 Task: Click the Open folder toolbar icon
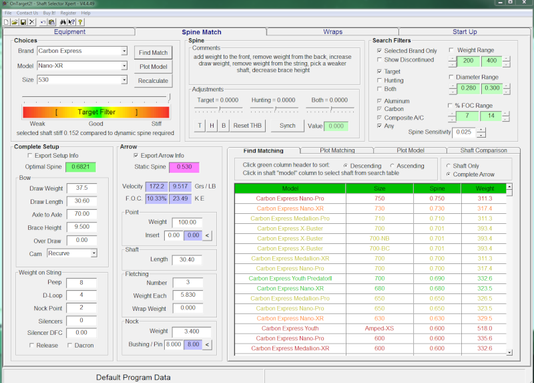(x=15, y=22)
